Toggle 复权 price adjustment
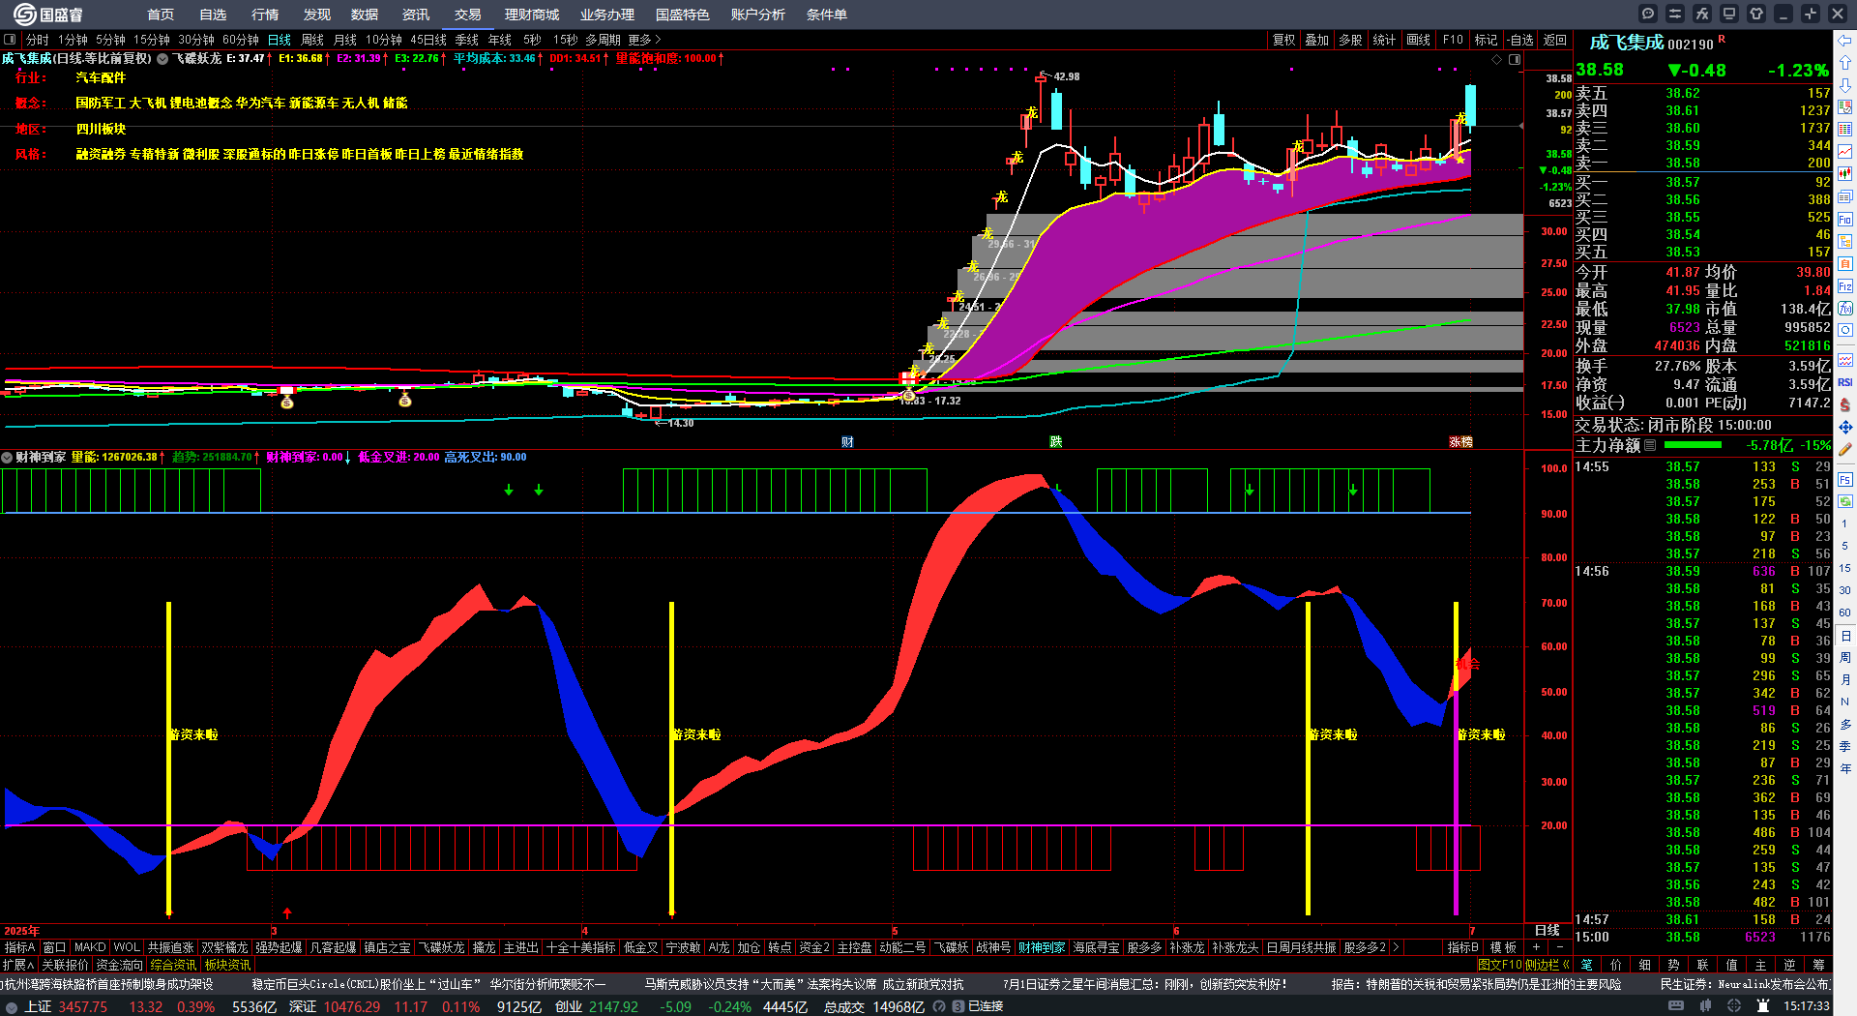The image size is (1857, 1016). click(1283, 40)
